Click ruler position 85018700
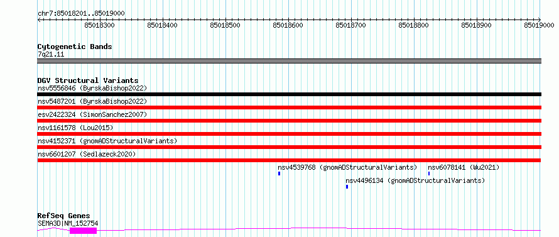Viewport: 559px width, 237px height. (x=351, y=25)
